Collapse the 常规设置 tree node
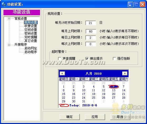The height and width of the screenshot is (124, 147). [9, 18]
